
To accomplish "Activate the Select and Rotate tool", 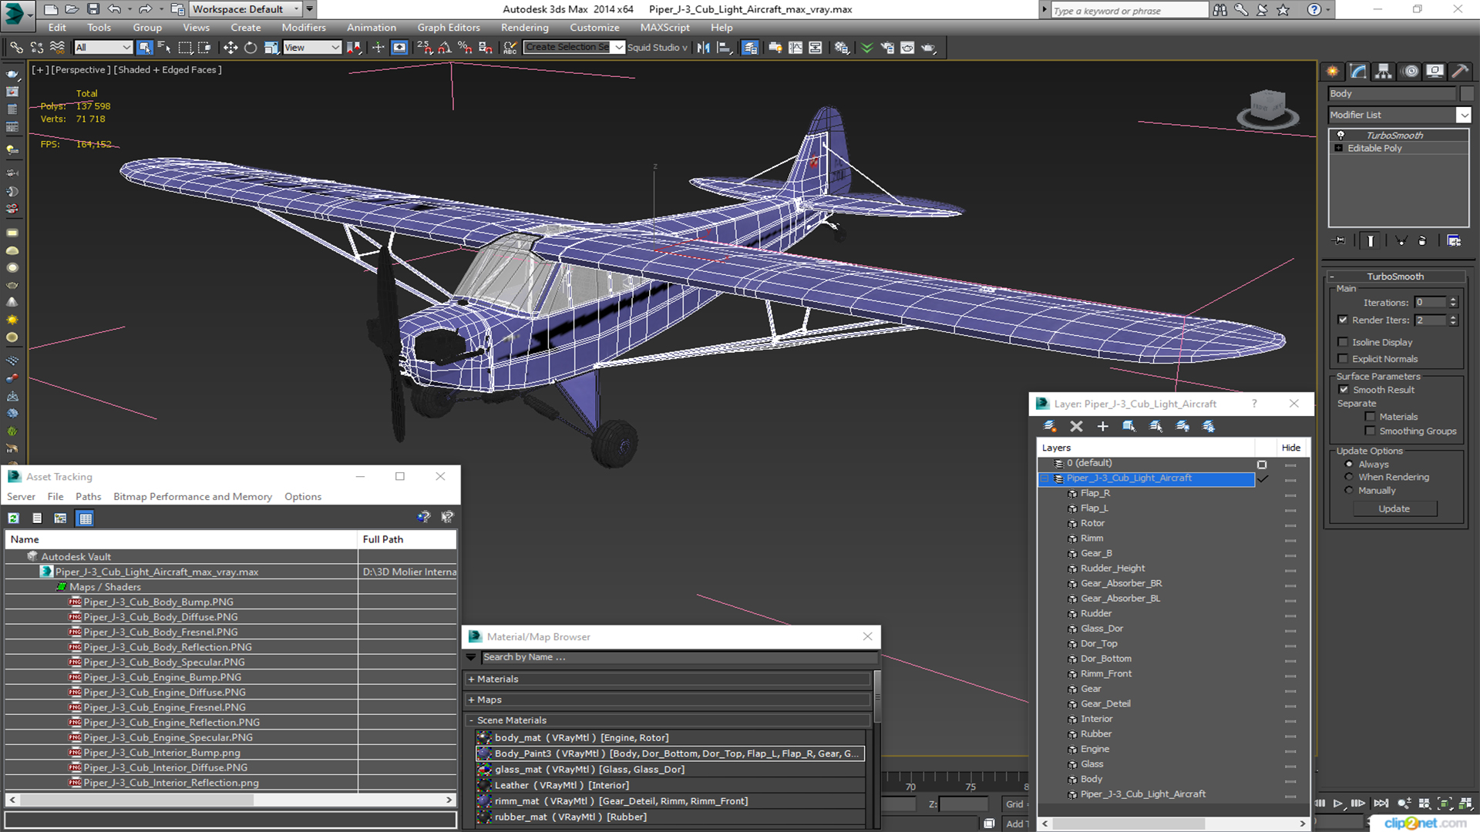I will (x=250, y=48).
